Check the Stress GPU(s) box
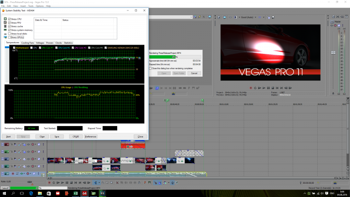The width and height of the screenshot is (350, 197). pyautogui.click(x=10, y=37)
